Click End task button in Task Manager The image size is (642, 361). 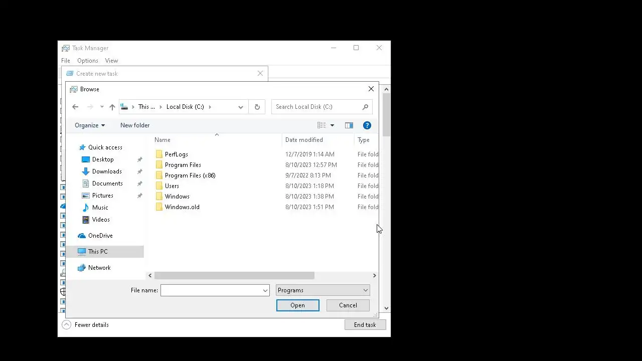click(x=365, y=325)
